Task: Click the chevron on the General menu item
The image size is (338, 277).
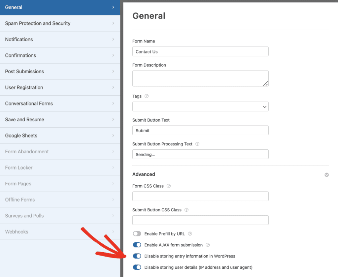Action: tap(114, 7)
